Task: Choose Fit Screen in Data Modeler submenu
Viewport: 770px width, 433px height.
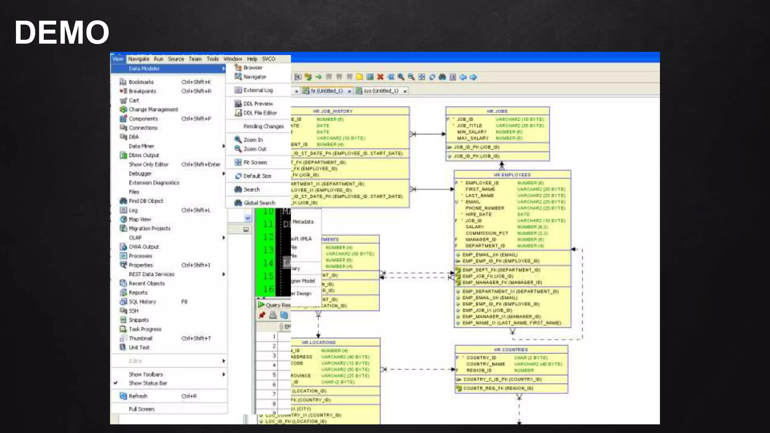Action: tap(255, 162)
